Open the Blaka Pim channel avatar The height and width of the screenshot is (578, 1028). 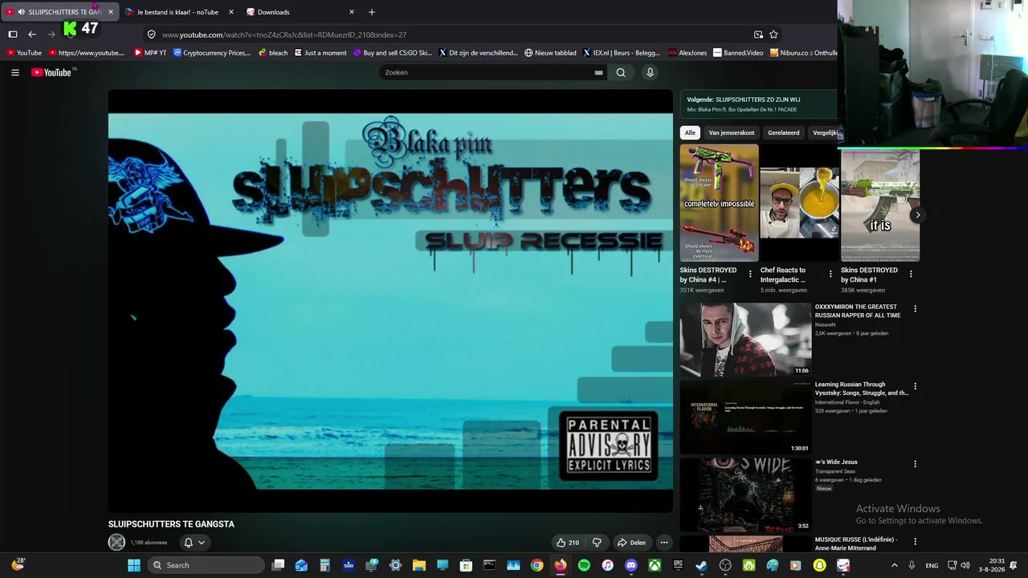(116, 542)
